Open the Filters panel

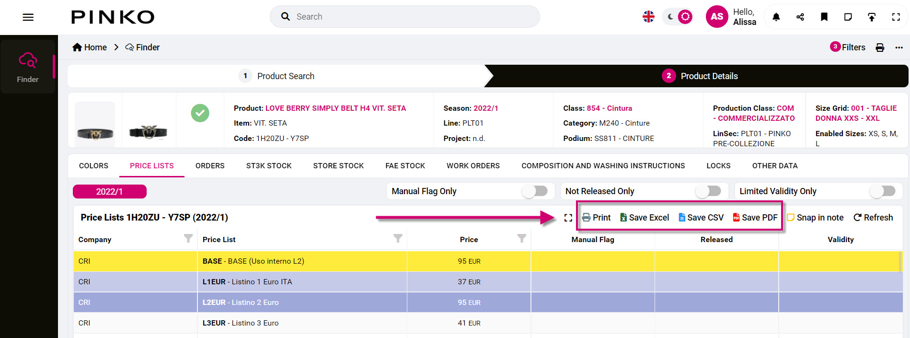(x=848, y=47)
